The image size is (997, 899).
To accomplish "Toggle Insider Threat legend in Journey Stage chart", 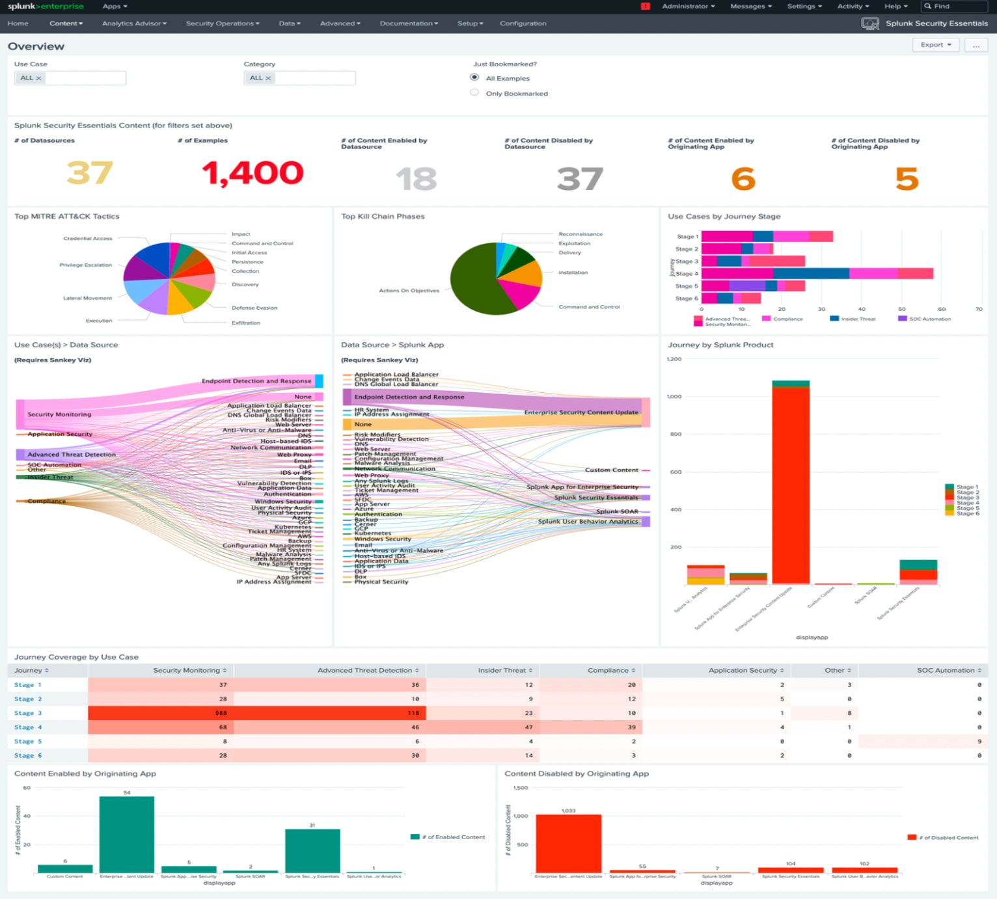I will click(853, 319).
